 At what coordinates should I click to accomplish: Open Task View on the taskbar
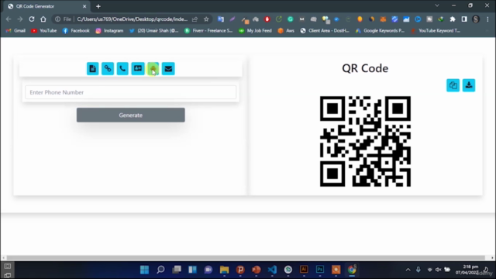[x=177, y=270]
